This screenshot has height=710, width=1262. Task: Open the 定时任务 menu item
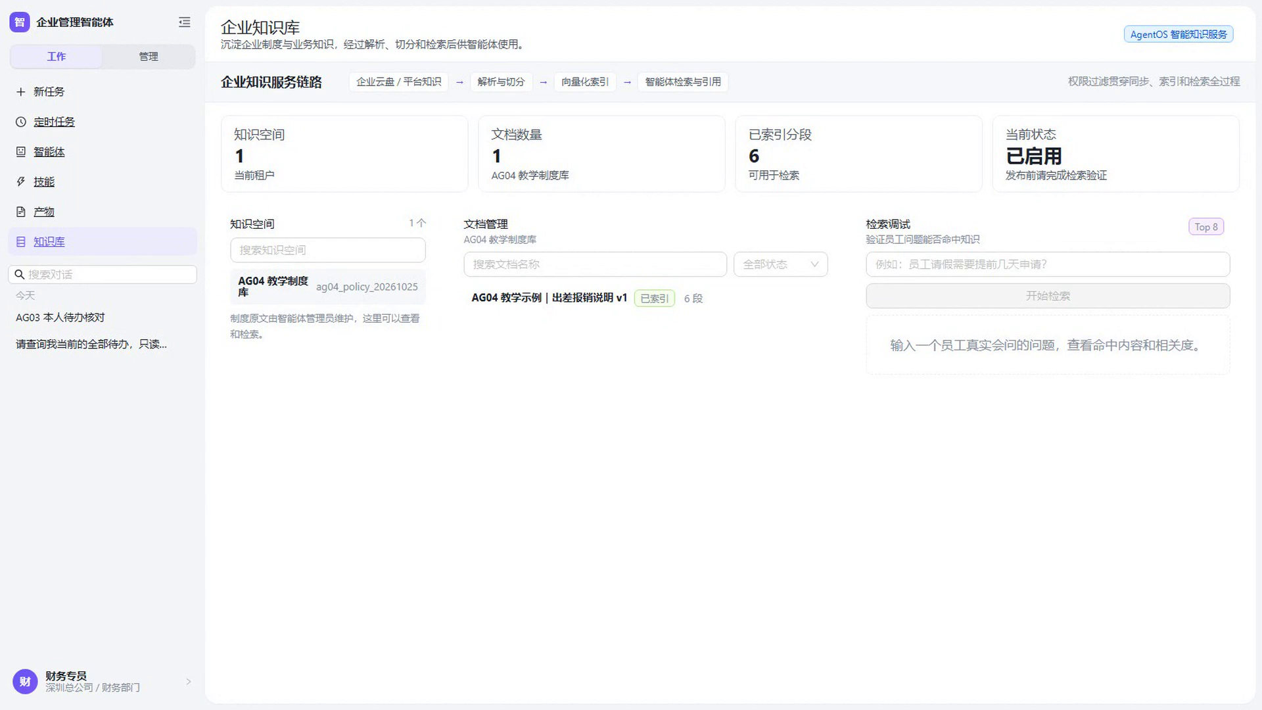pyautogui.click(x=103, y=122)
